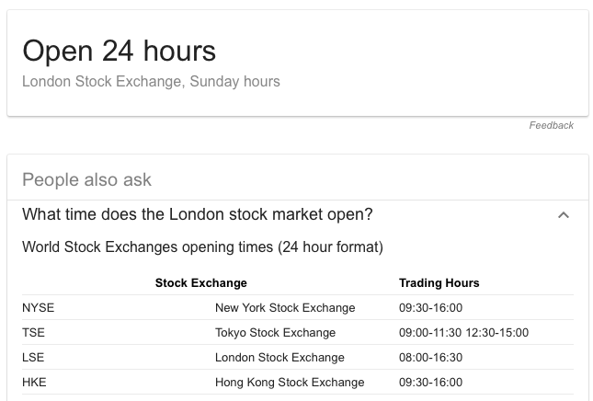Screen dimensions: 593x401
Task: Click 'London Stock Exchange, Sunday hours' subtitle
Action: [x=151, y=81]
